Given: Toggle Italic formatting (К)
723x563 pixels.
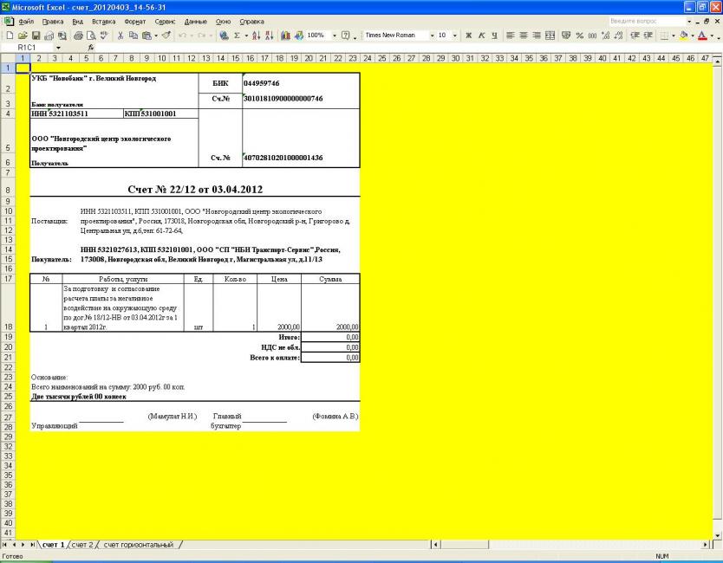Looking at the screenshot, I should [x=480, y=35].
